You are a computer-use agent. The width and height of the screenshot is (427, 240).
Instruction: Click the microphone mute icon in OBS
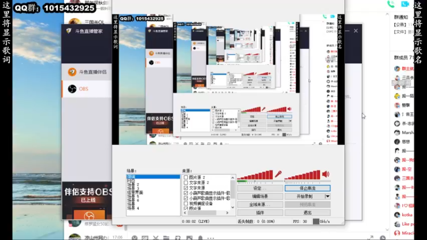[278, 174]
